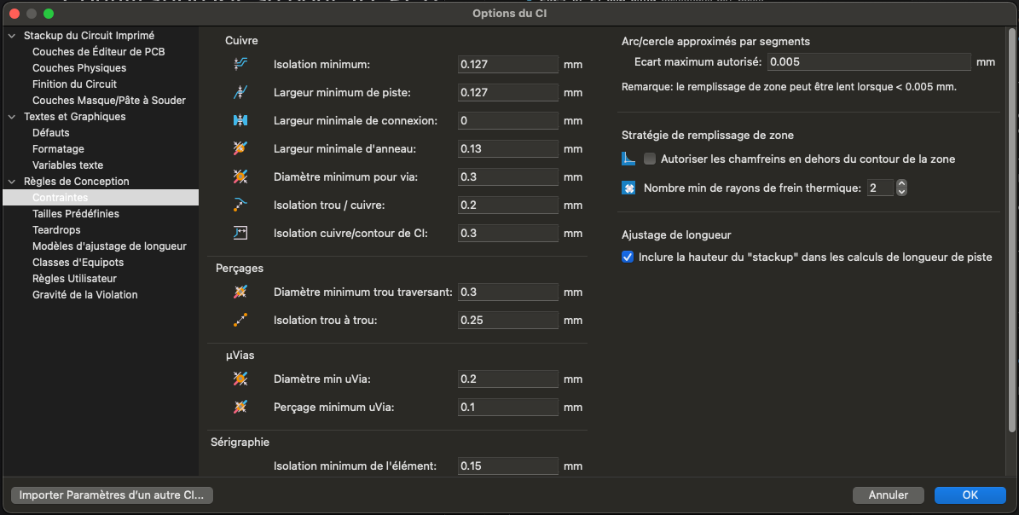Select Classes d'Equipots in sidebar
The height and width of the screenshot is (515, 1019).
[x=78, y=263]
